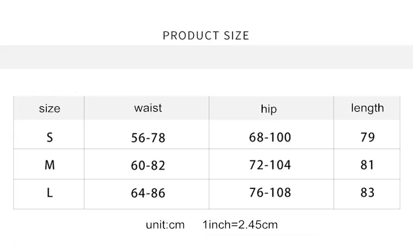Click the S size row label

[x=50, y=137]
